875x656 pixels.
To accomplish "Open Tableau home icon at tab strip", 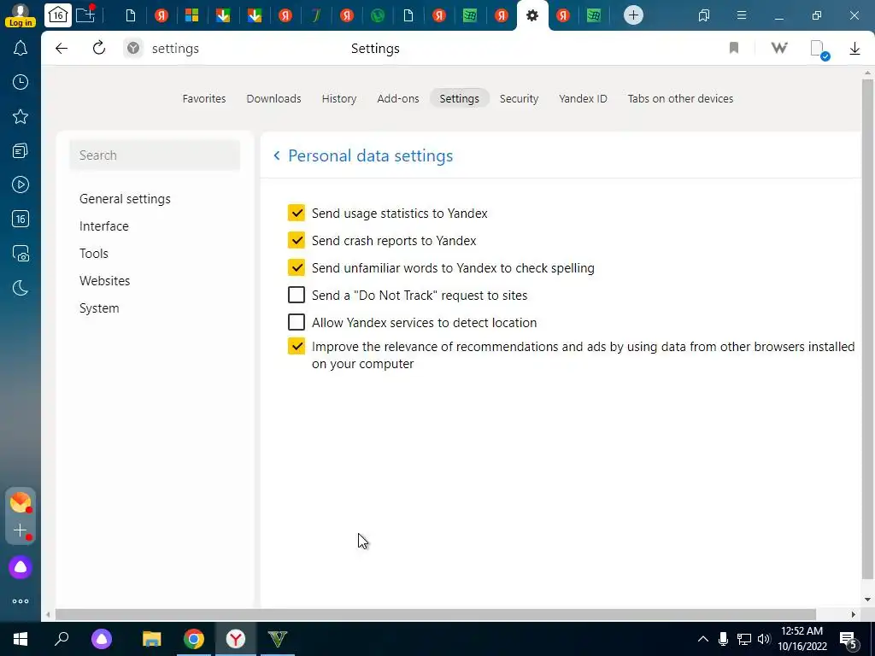I will (58, 15).
